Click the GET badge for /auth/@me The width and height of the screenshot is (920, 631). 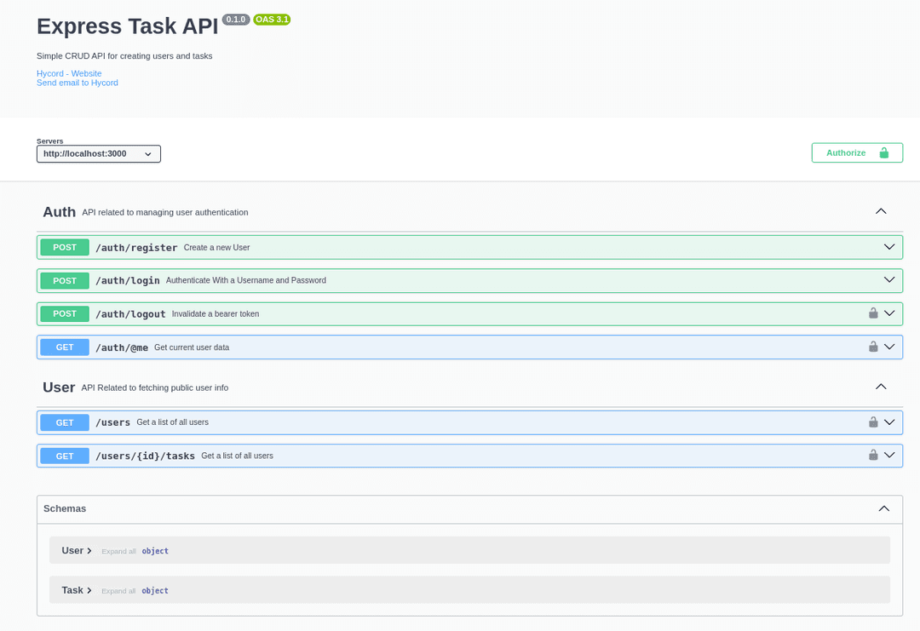coord(65,347)
